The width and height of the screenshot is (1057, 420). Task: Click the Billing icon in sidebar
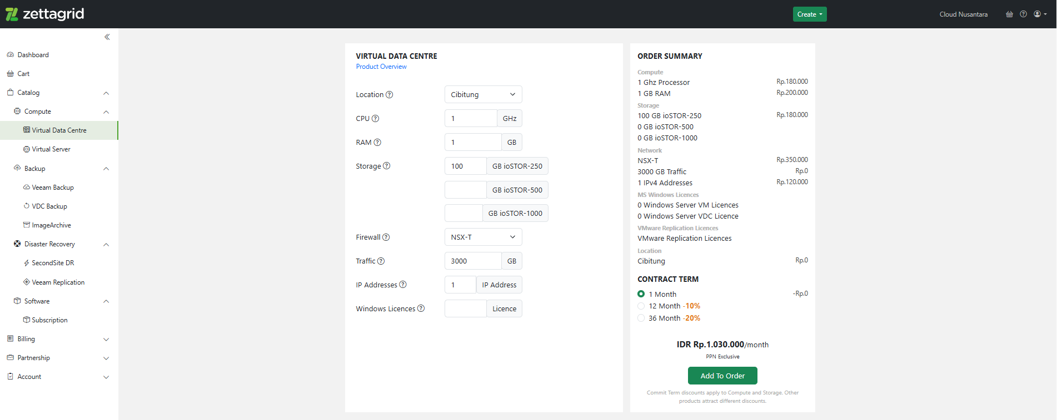10,338
